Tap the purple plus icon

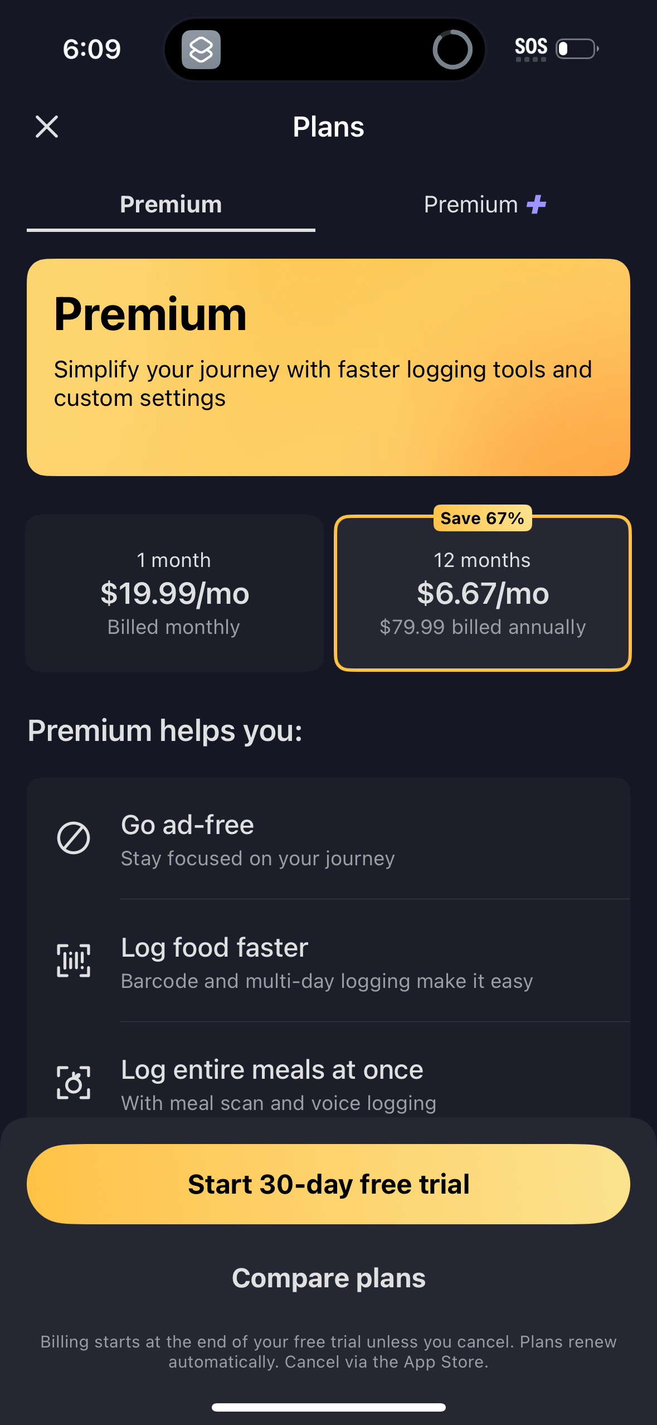[536, 205]
